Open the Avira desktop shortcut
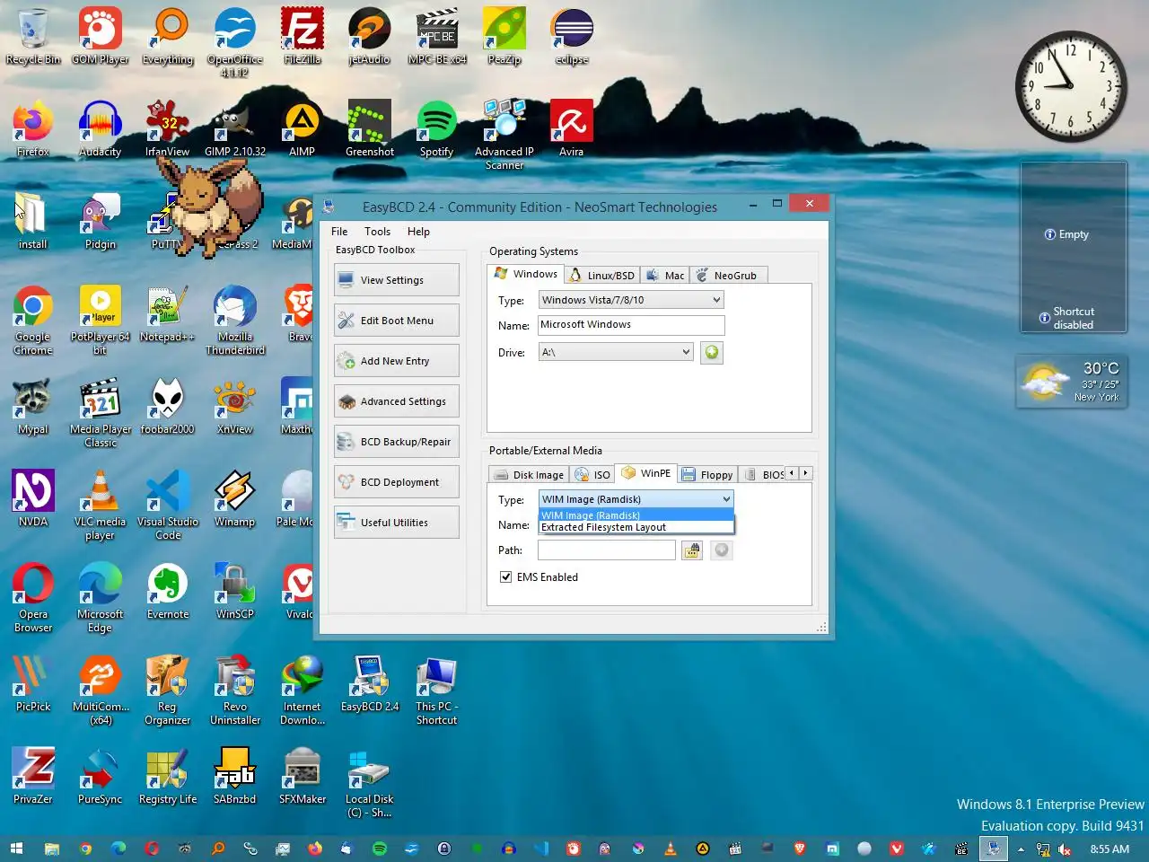 [x=572, y=128]
